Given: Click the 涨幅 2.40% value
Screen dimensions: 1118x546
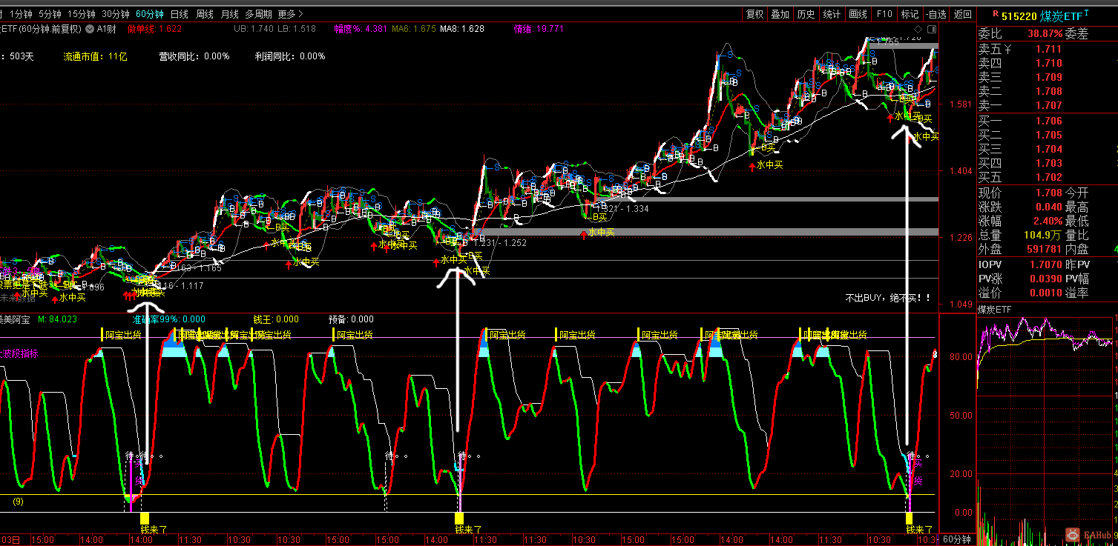Looking at the screenshot, I should point(1048,222).
